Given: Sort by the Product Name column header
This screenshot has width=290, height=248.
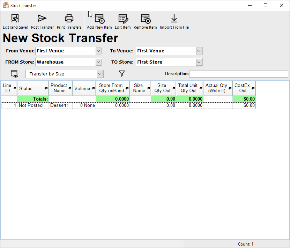Looking at the screenshot, I should click(59, 88).
